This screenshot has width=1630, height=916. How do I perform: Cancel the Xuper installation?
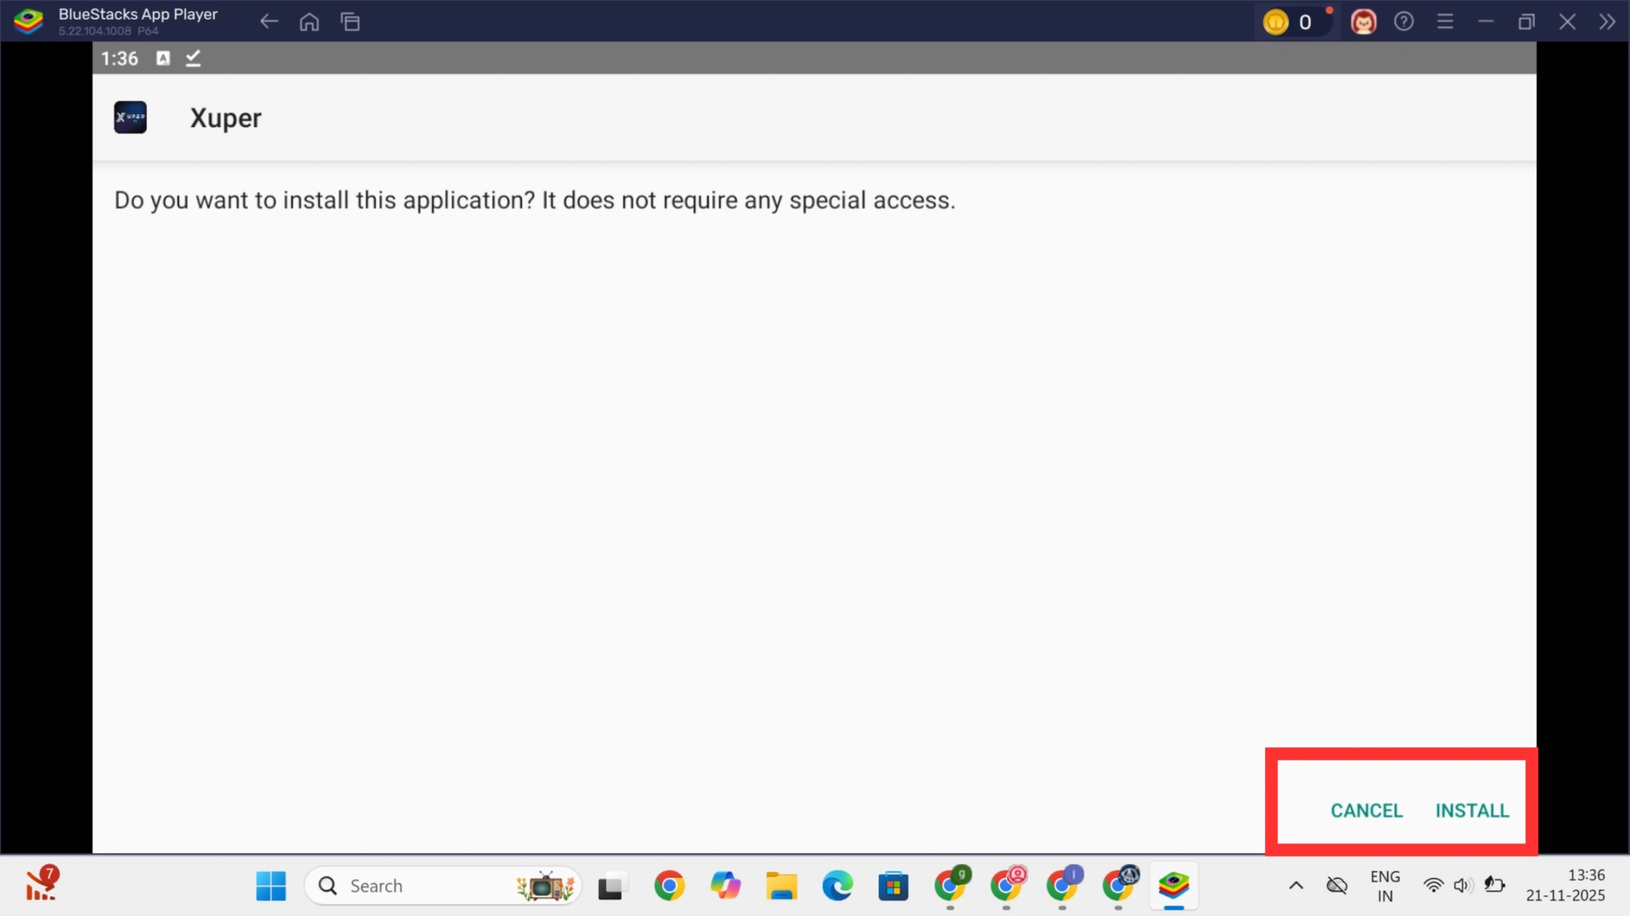[x=1365, y=811]
